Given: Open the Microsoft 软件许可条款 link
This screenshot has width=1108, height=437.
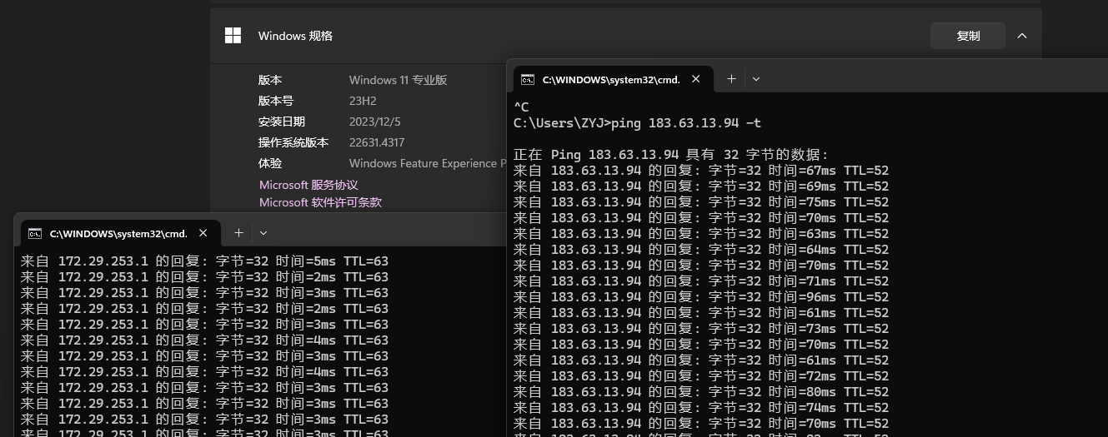Looking at the screenshot, I should 320,202.
